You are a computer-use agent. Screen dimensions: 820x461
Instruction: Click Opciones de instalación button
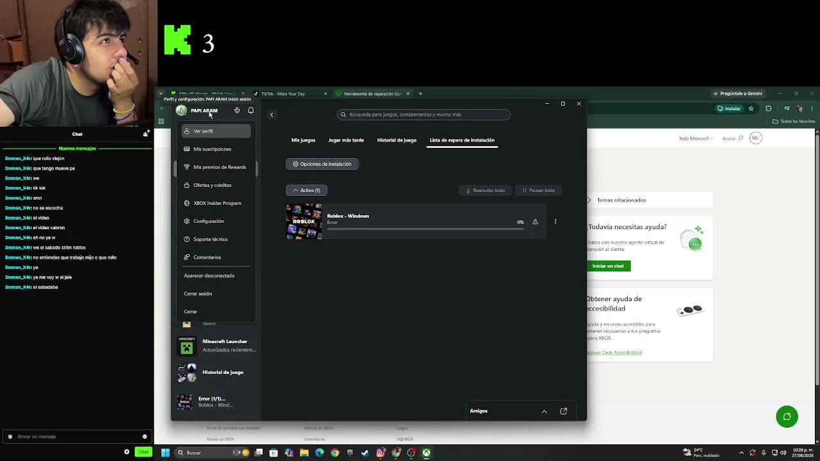tap(322, 164)
